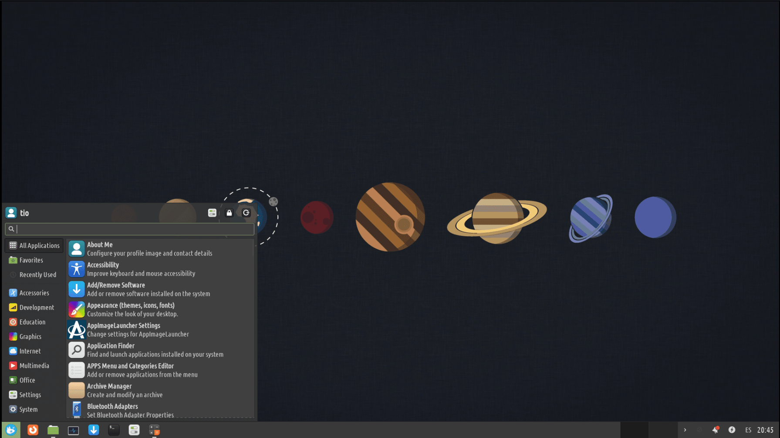The height and width of the screenshot is (438, 780).
Task: Open the Internet category
Action: [30, 351]
